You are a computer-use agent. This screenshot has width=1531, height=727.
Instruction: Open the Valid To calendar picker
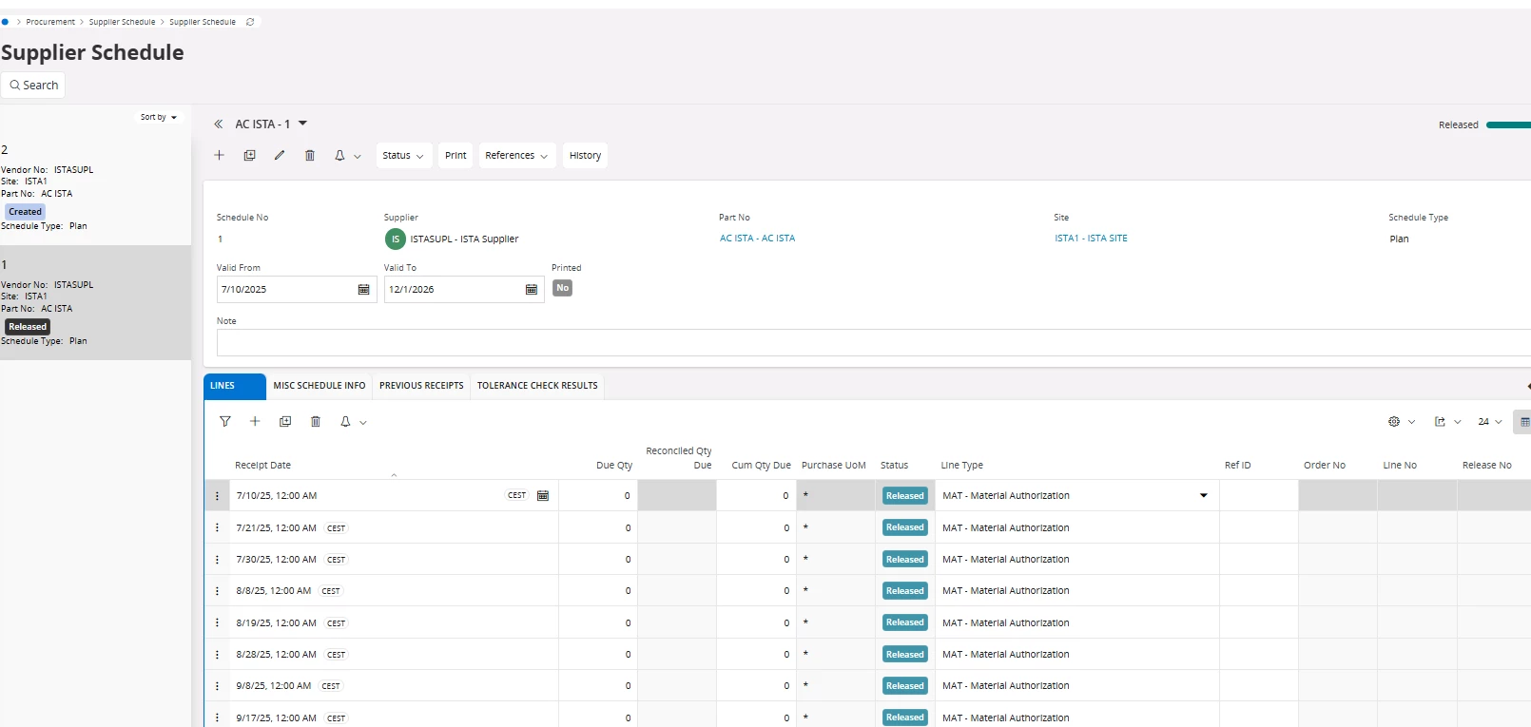532,289
